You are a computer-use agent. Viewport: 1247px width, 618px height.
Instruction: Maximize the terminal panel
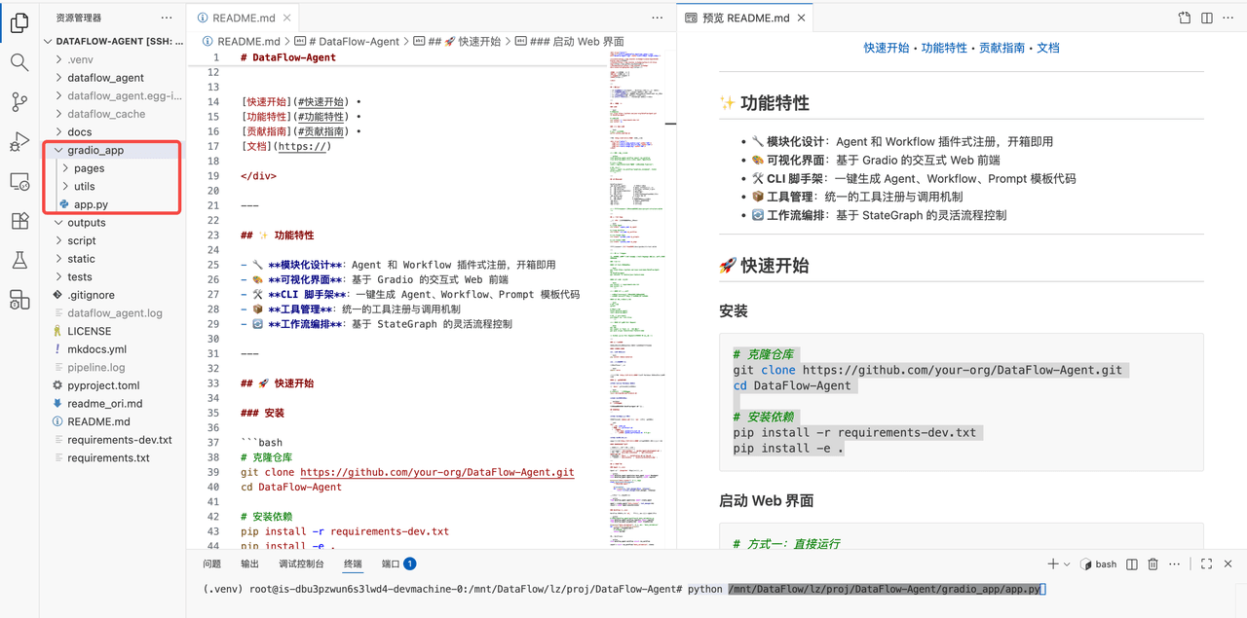(1207, 563)
